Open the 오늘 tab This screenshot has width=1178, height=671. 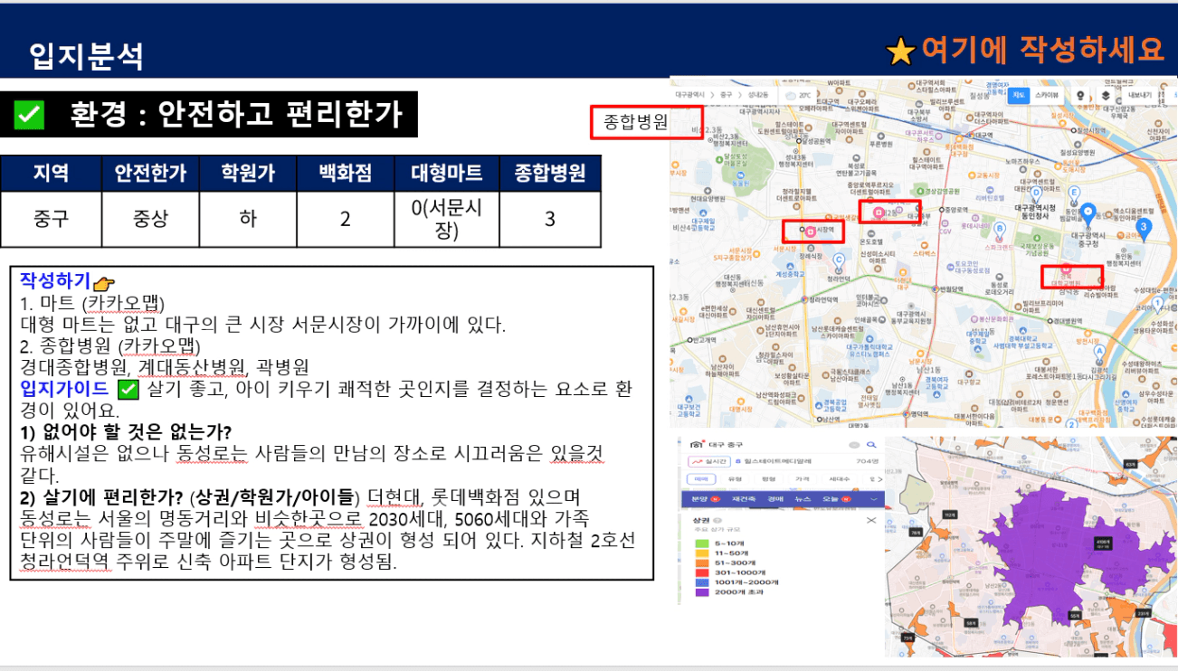coord(831,499)
